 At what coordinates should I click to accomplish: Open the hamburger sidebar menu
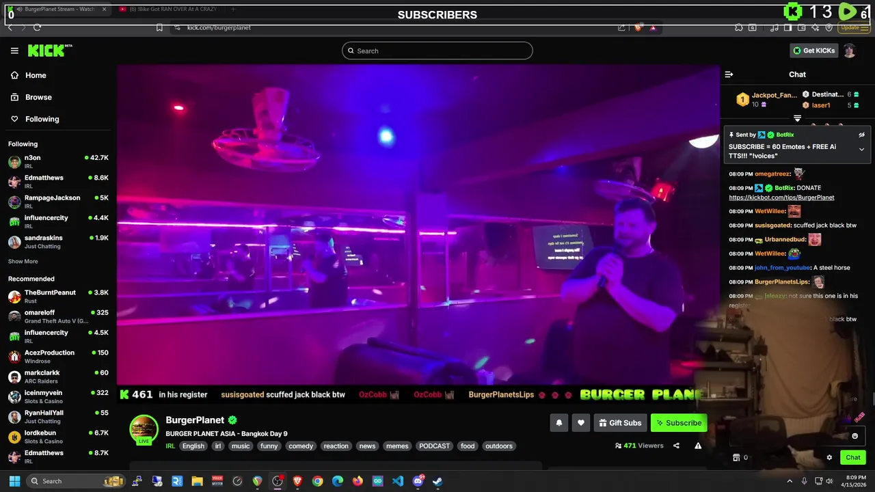click(14, 51)
